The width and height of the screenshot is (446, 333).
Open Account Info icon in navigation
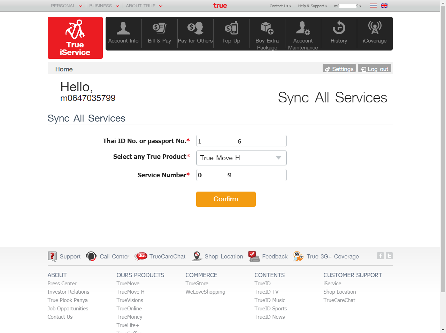[x=123, y=28]
